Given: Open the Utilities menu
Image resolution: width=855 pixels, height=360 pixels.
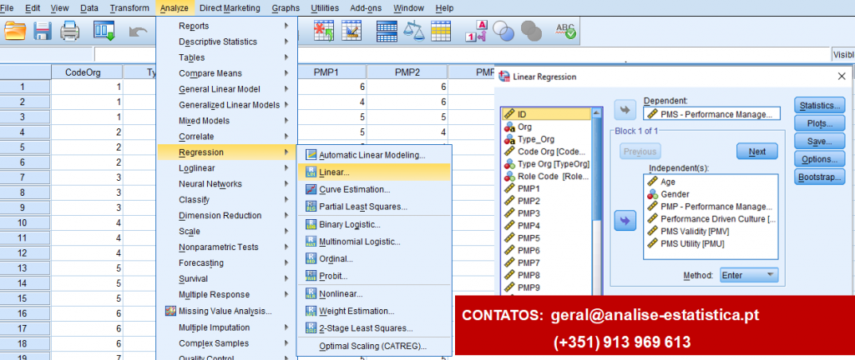Looking at the screenshot, I should coord(325,8).
